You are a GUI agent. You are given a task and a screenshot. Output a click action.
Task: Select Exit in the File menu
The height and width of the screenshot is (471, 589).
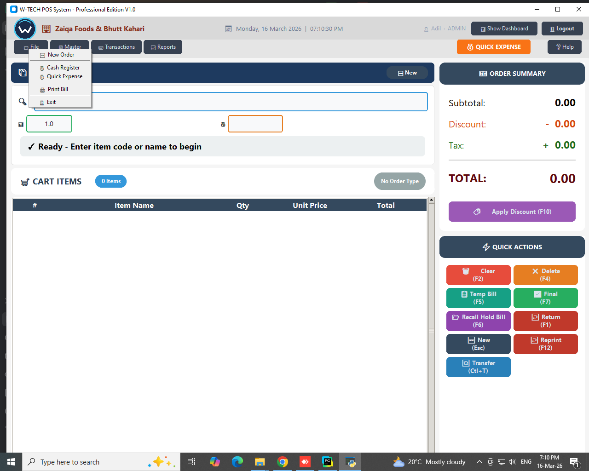60,102
